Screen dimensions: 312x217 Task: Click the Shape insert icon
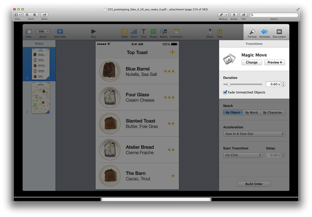click(153, 32)
